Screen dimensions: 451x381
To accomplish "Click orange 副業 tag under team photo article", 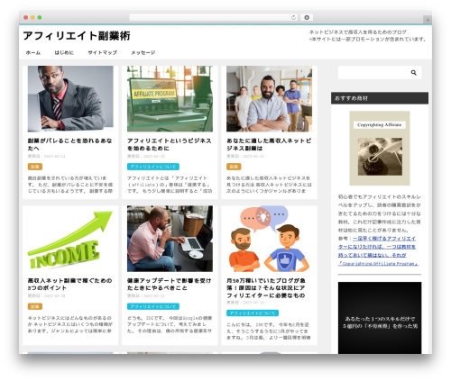I will click(x=234, y=167).
